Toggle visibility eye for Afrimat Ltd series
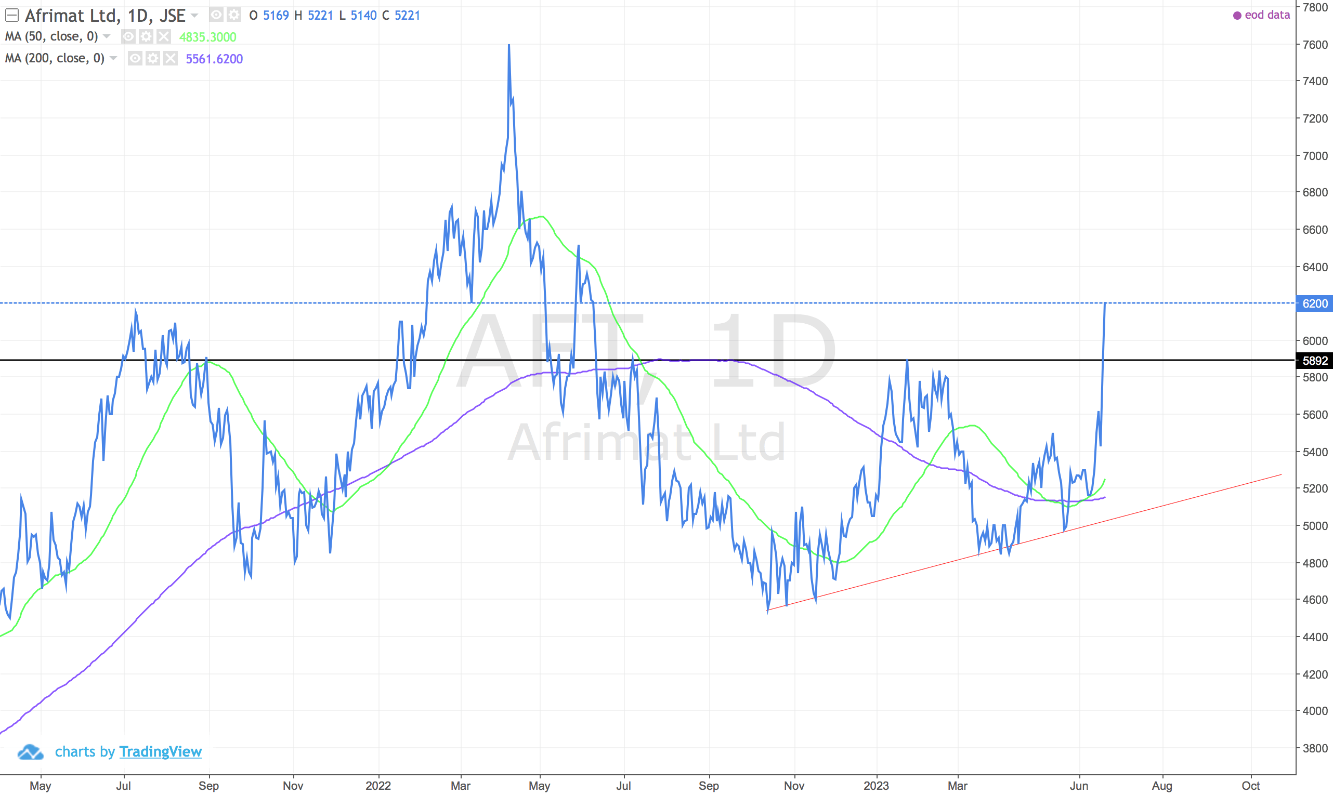Image resolution: width=1333 pixels, height=794 pixels. point(216,15)
